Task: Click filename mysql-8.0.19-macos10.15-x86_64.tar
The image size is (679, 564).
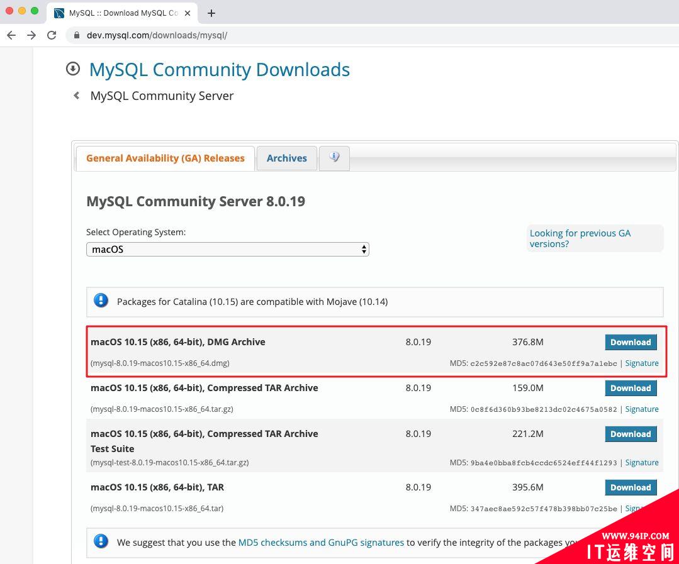Action: [157, 509]
